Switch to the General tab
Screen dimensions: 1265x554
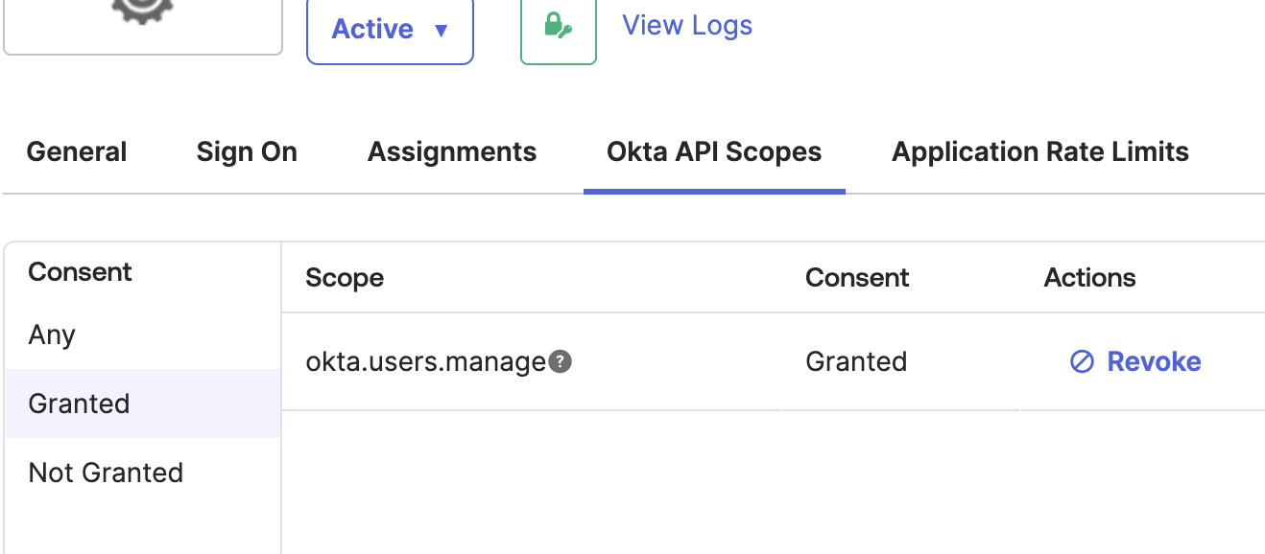77,151
